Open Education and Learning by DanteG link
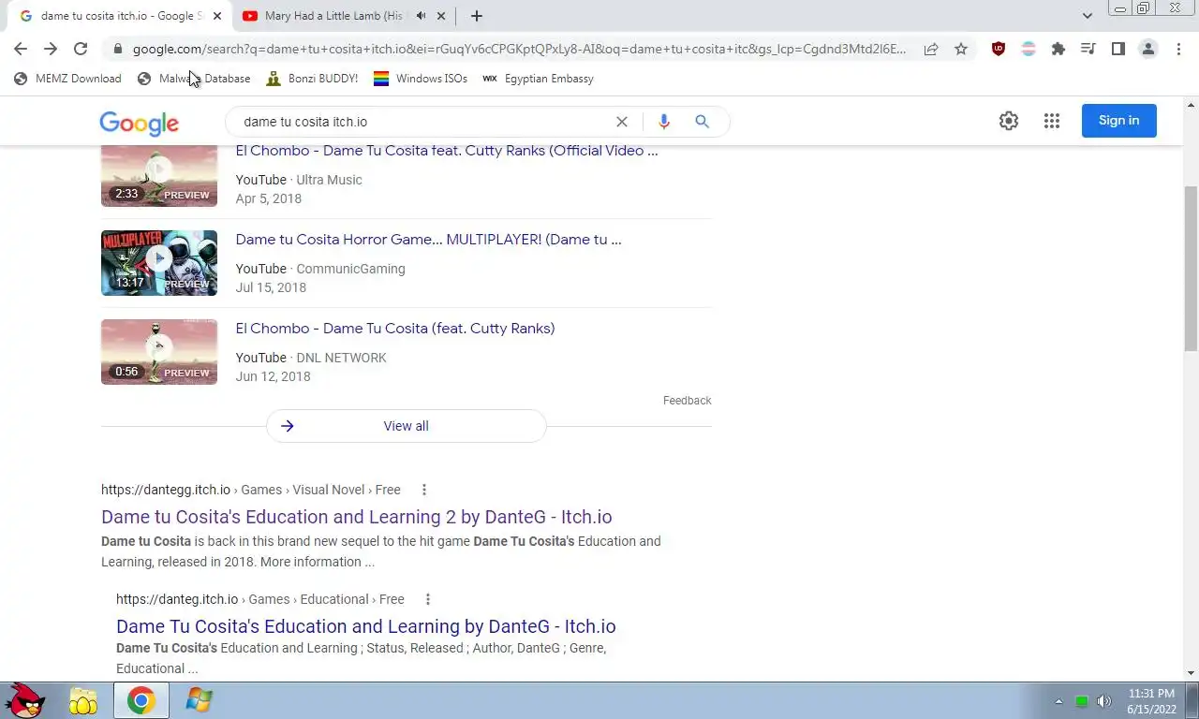 (x=366, y=626)
